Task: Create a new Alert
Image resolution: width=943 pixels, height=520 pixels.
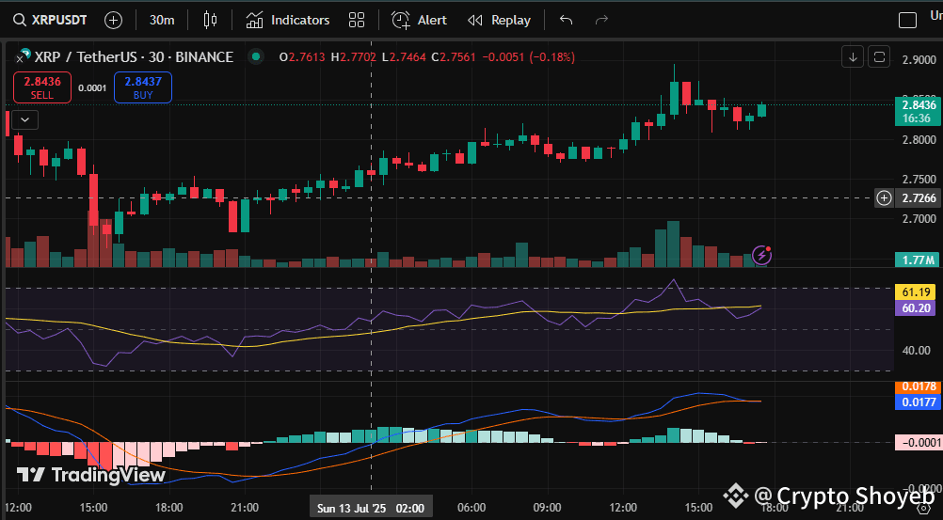Action: tap(420, 20)
